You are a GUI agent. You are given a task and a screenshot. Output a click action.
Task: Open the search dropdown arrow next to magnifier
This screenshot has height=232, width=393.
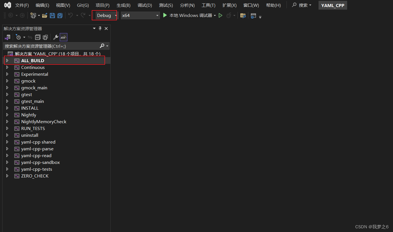pyautogui.click(x=311, y=5)
